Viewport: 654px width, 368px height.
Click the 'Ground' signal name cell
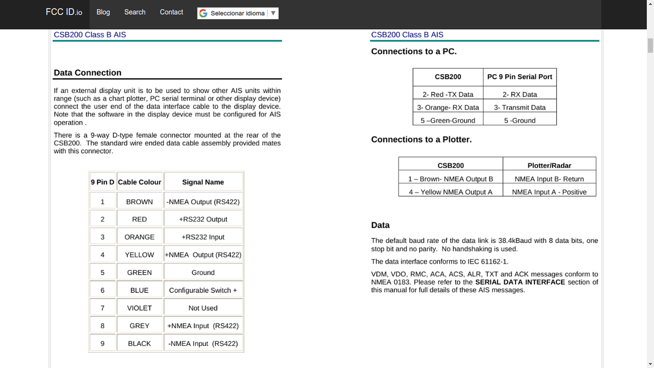pos(203,272)
